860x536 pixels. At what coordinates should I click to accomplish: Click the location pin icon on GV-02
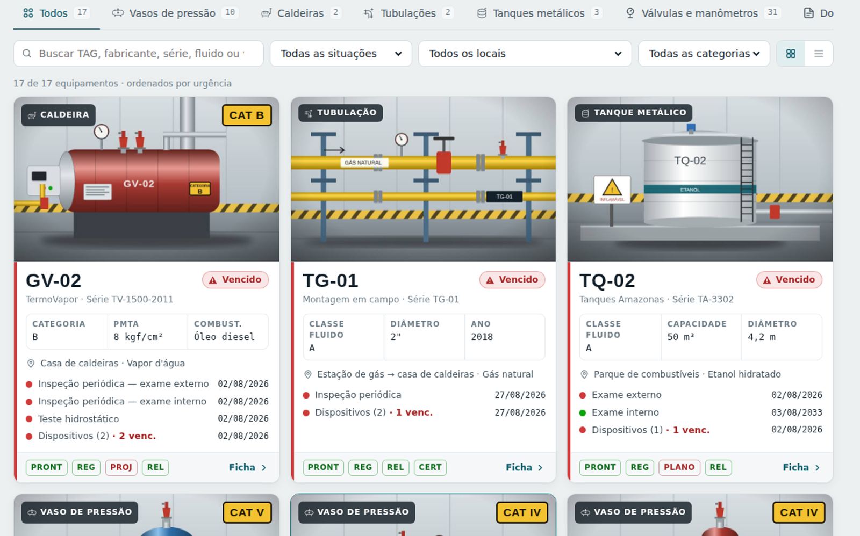(x=31, y=364)
